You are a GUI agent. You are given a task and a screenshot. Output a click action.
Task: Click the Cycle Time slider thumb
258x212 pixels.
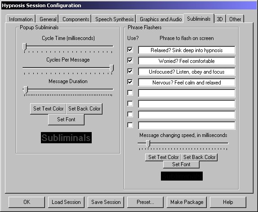[x=25, y=47]
